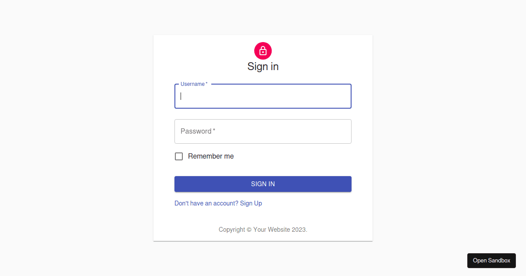Open the Sign Up account link
The width and height of the screenshot is (526, 276).
click(x=251, y=203)
